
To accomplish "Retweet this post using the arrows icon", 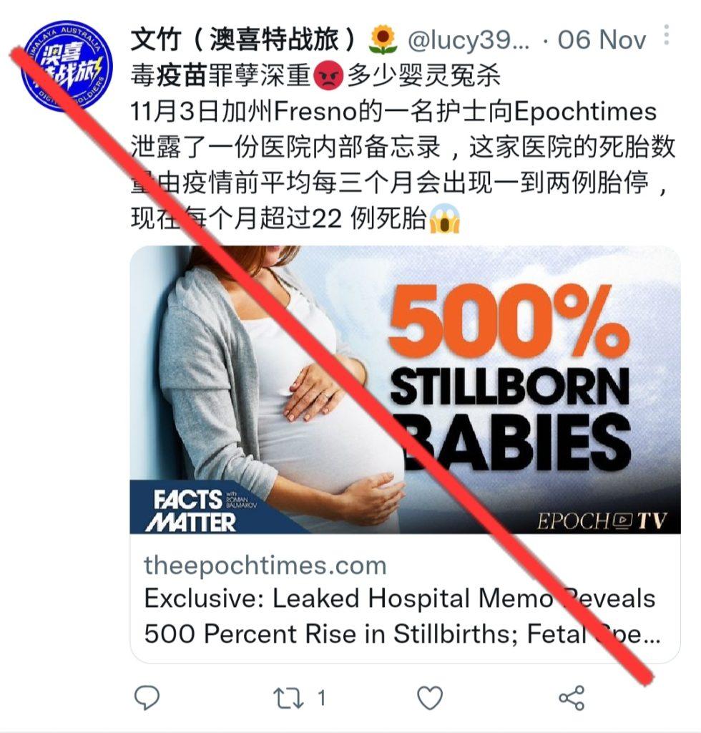I will (288, 698).
